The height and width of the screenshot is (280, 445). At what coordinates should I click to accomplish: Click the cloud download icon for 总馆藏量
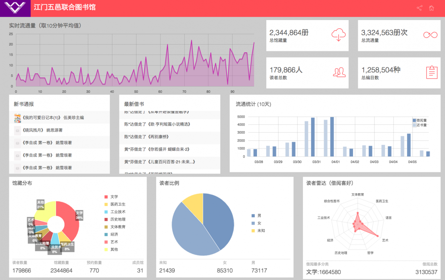pyautogui.click(x=338, y=35)
